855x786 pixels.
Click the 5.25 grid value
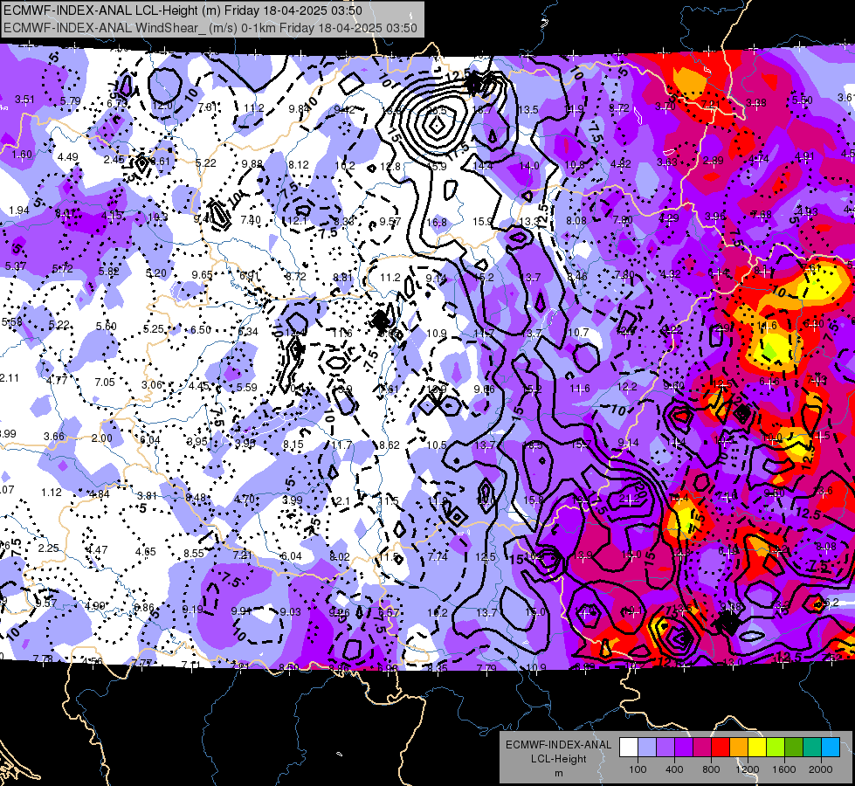(x=153, y=328)
